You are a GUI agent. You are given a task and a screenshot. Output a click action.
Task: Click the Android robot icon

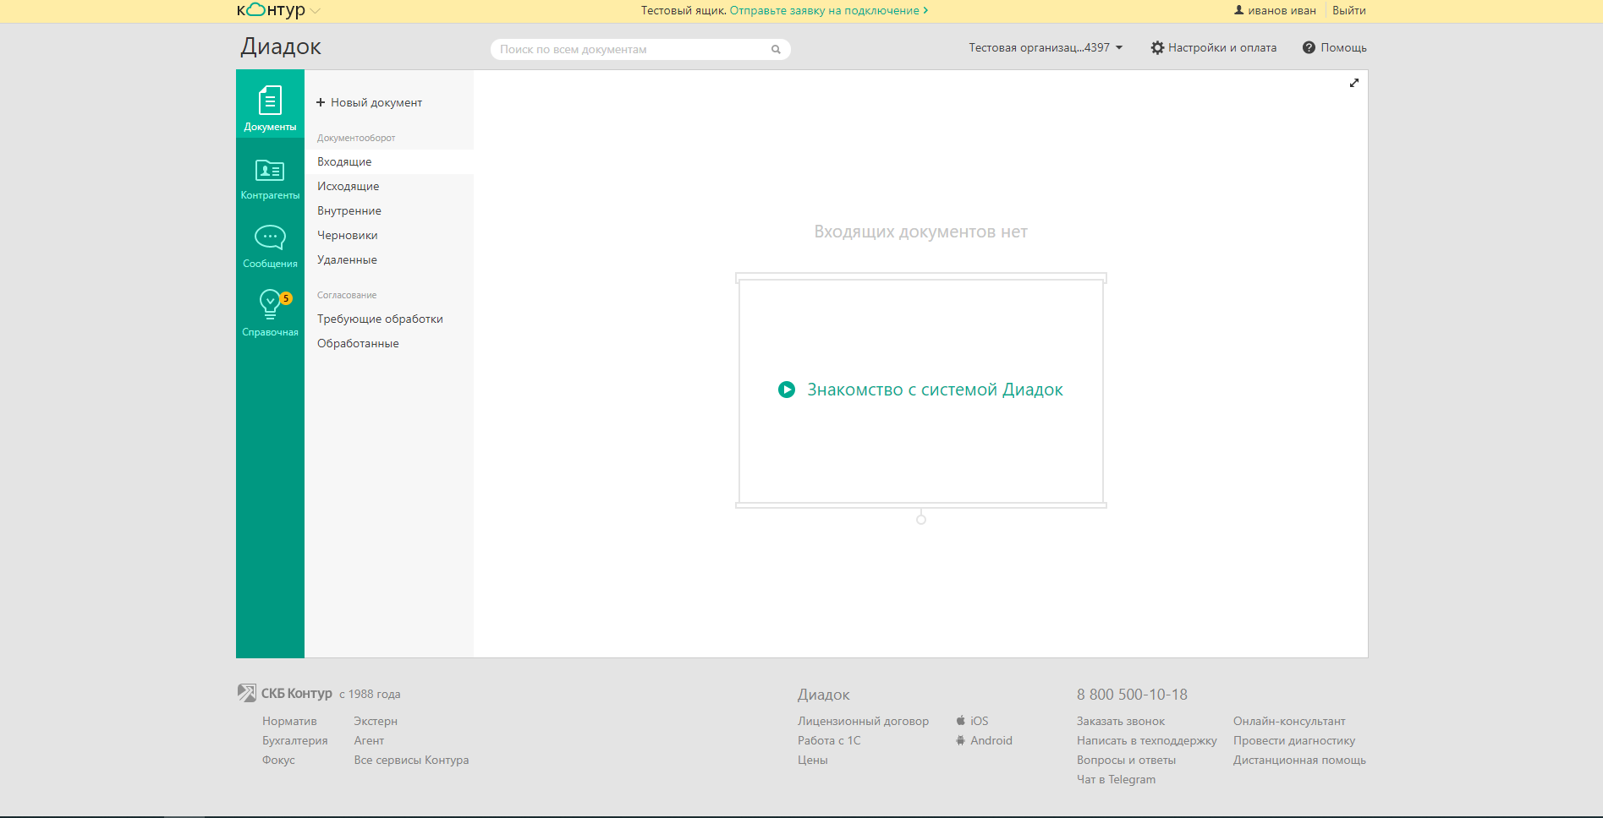960,740
